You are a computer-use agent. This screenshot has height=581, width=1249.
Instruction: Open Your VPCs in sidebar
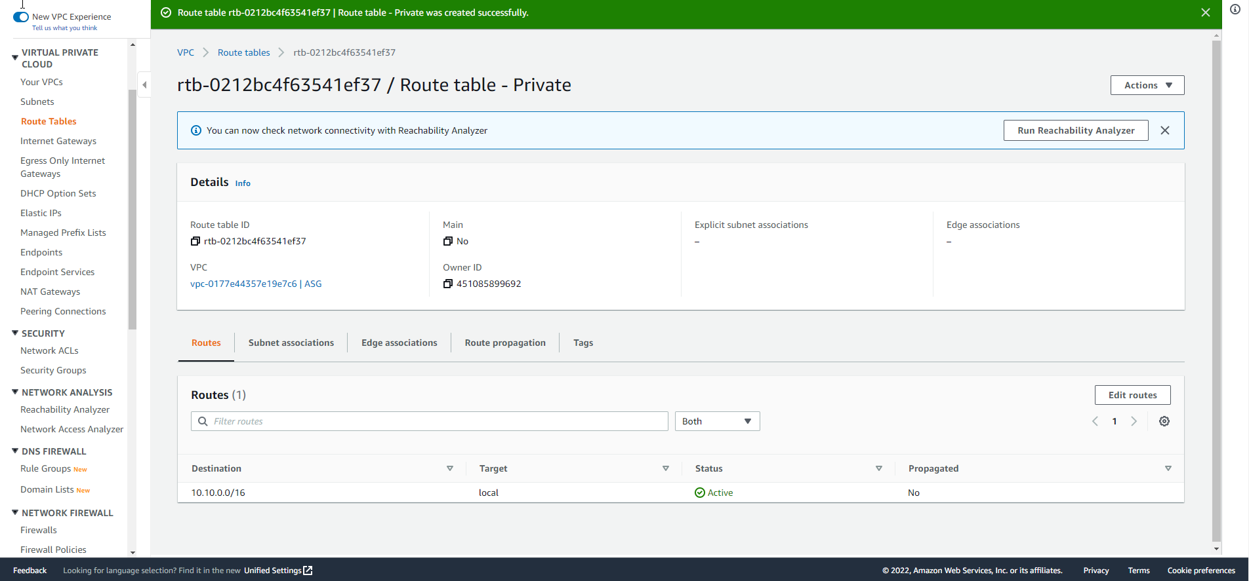click(x=41, y=82)
